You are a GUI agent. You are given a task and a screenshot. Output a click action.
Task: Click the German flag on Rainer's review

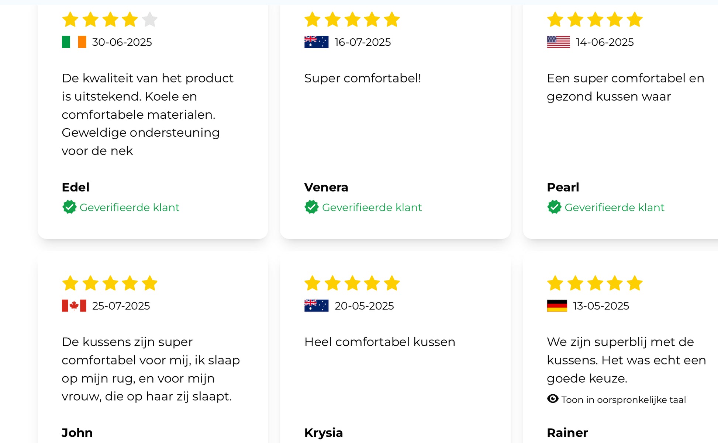(557, 306)
